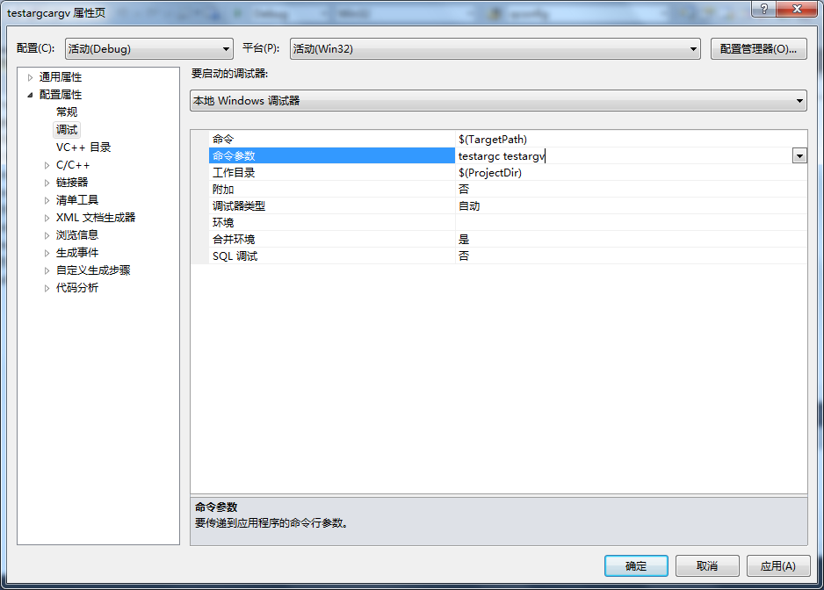Image resolution: width=824 pixels, height=590 pixels.
Task: Collapse the 配置属性 tree node
Action: (31, 95)
